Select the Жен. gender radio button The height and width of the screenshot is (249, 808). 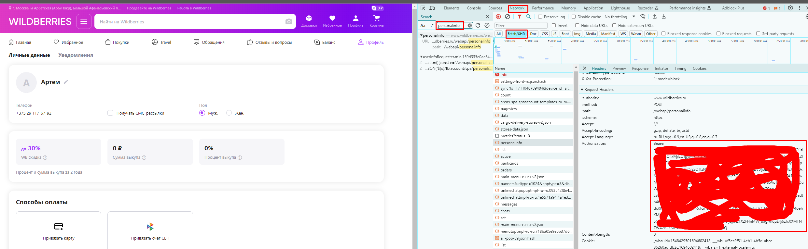click(229, 113)
